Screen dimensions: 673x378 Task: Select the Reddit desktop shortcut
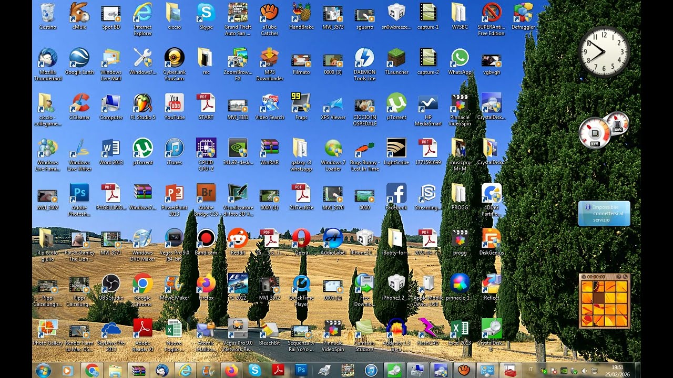coord(238,241)
